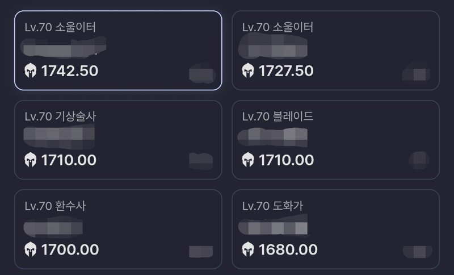The height and width of the screenshot is (275, 454).
Task: Click the helmet icon beside 1700.00
Action: (x=31, y=250)
